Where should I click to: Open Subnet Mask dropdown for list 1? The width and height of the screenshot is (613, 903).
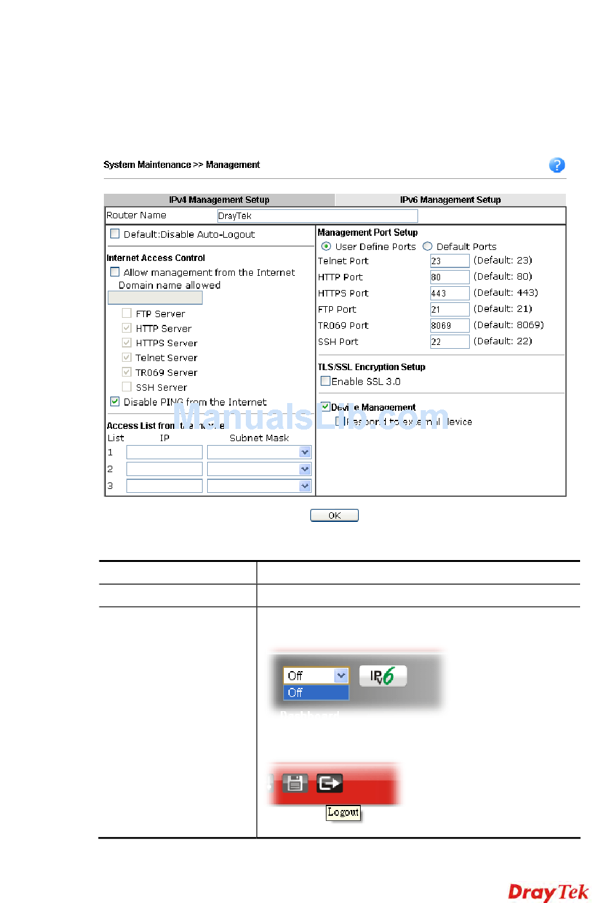(x=305, y=452)
